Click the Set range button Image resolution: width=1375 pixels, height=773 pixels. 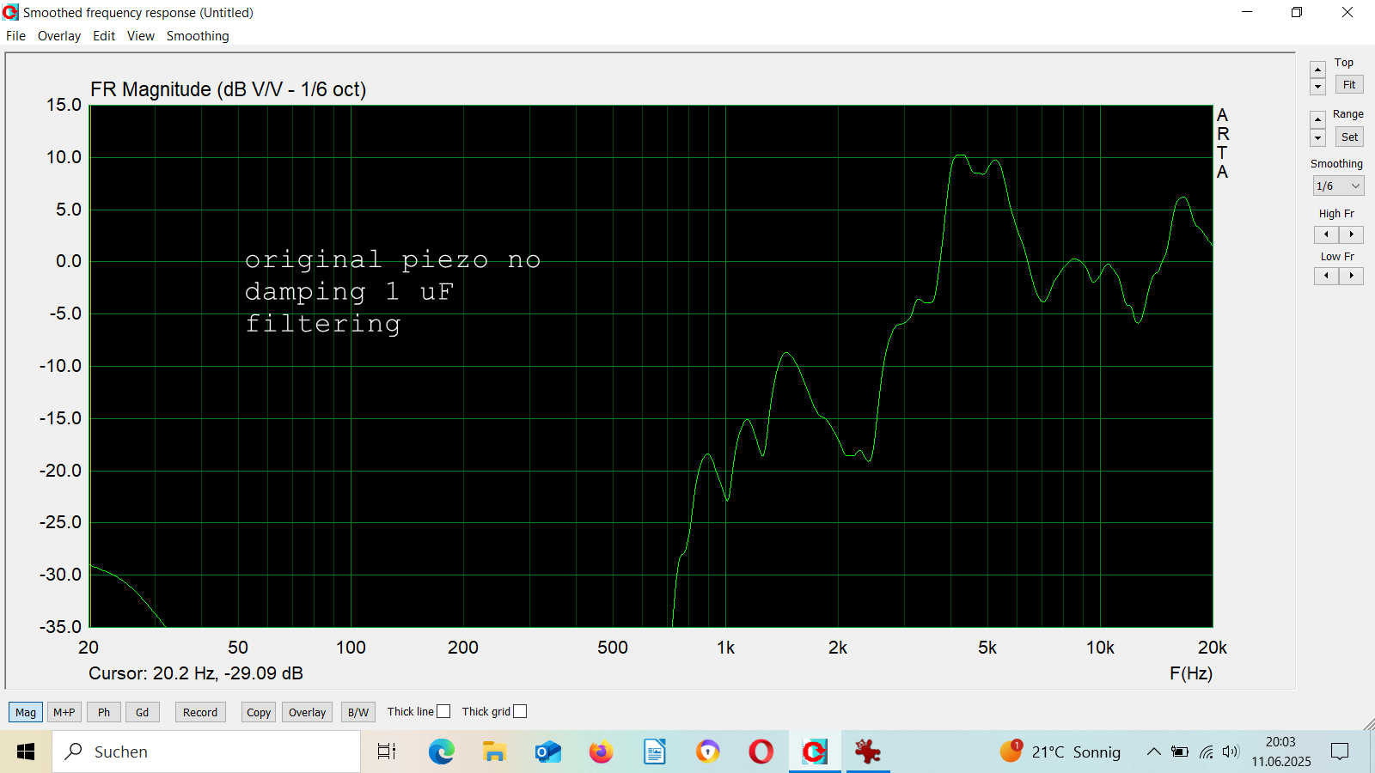pos(1349,137)
